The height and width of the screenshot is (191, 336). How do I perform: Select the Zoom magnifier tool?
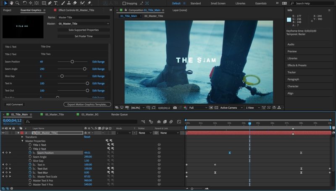tap(17, 3)
